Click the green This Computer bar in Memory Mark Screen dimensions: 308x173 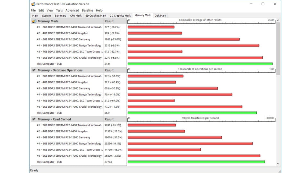pyautogui.click(x=200, y=64)
